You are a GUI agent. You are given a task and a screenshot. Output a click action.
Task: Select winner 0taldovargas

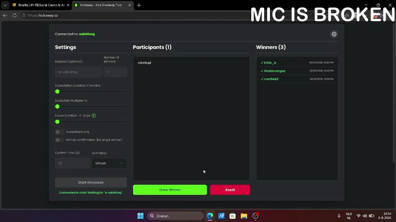[x=274, y=71]
